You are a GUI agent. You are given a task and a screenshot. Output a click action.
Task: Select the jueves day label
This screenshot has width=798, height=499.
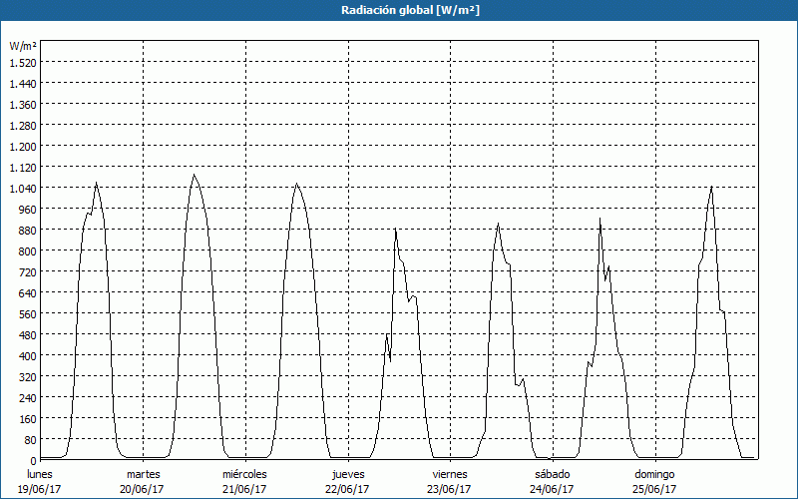346,474
